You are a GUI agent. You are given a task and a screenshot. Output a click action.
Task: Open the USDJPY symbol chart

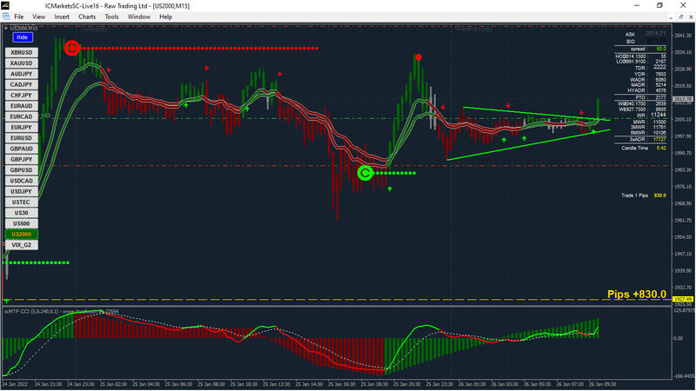(21, 191)
